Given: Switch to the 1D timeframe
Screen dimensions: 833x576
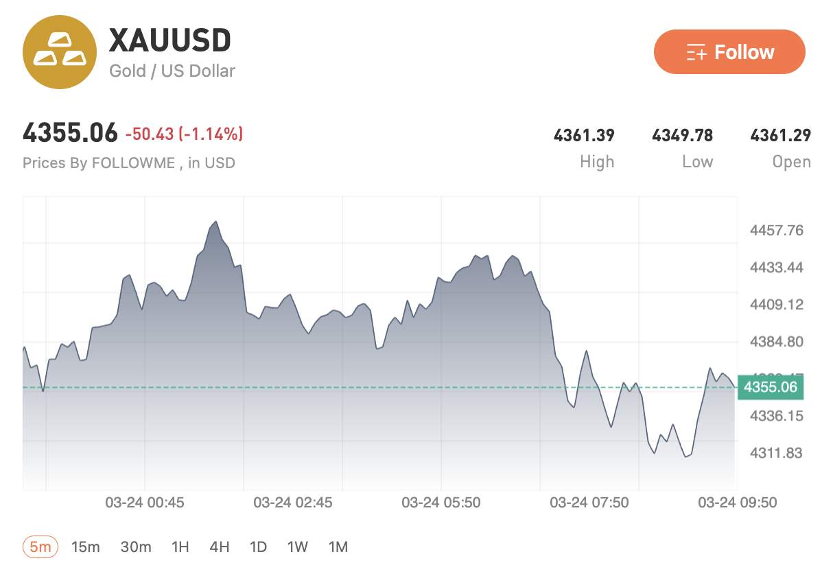Looking at the screenshot, I should (x=259, y=547).
